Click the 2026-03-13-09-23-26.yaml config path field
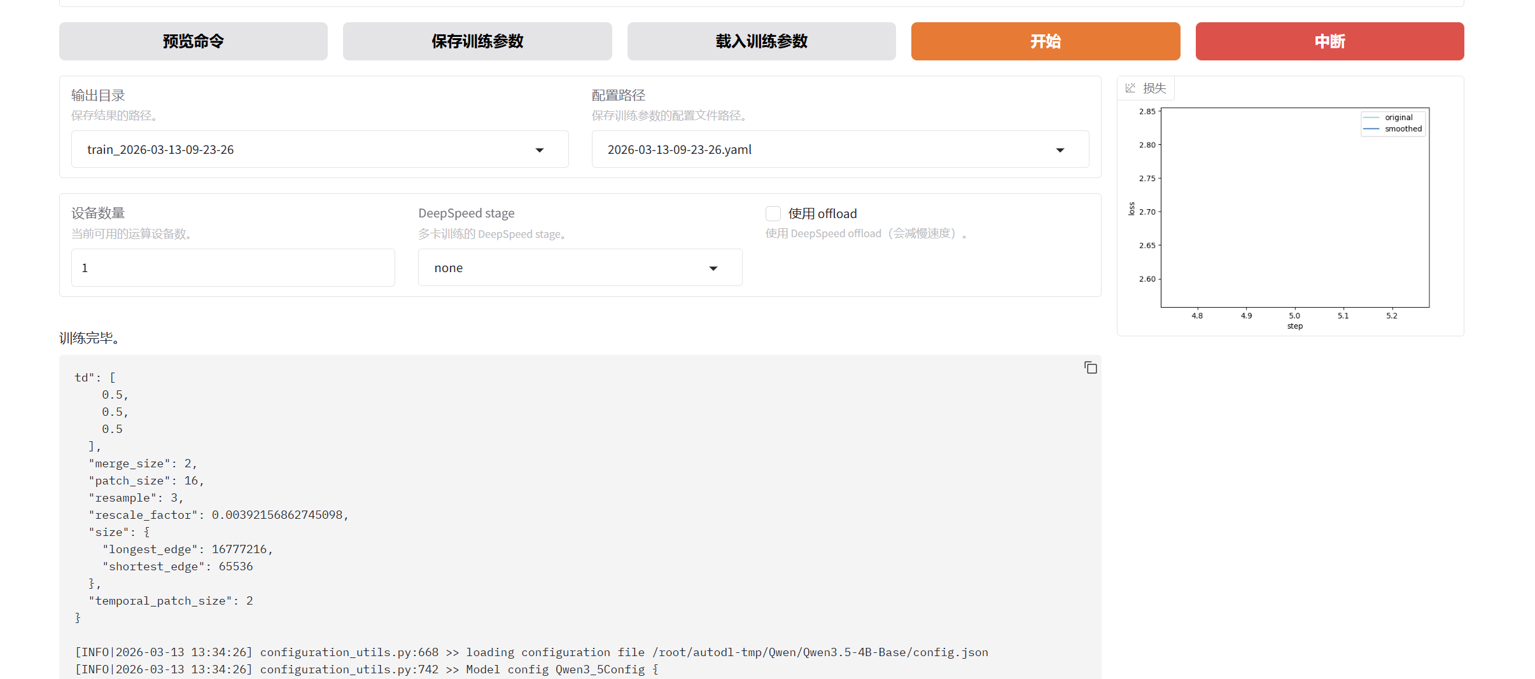1535x679 pixels. [840, 149]
